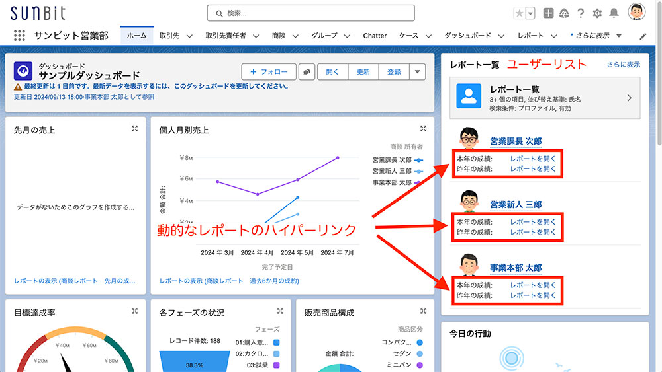Open 営業課長 次郎 profile link
Screen dimensions: 662x372
point(516,141)
